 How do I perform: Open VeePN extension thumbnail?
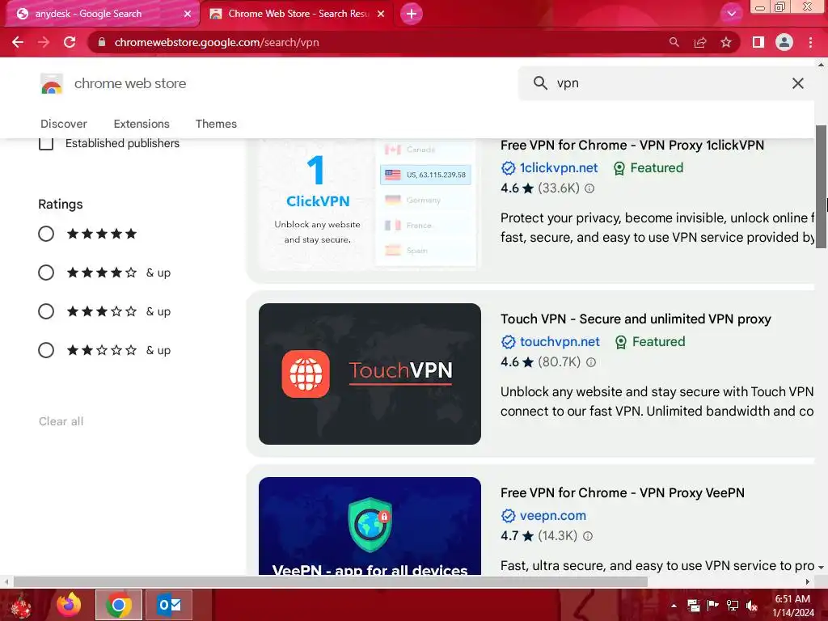click(370, 526)
